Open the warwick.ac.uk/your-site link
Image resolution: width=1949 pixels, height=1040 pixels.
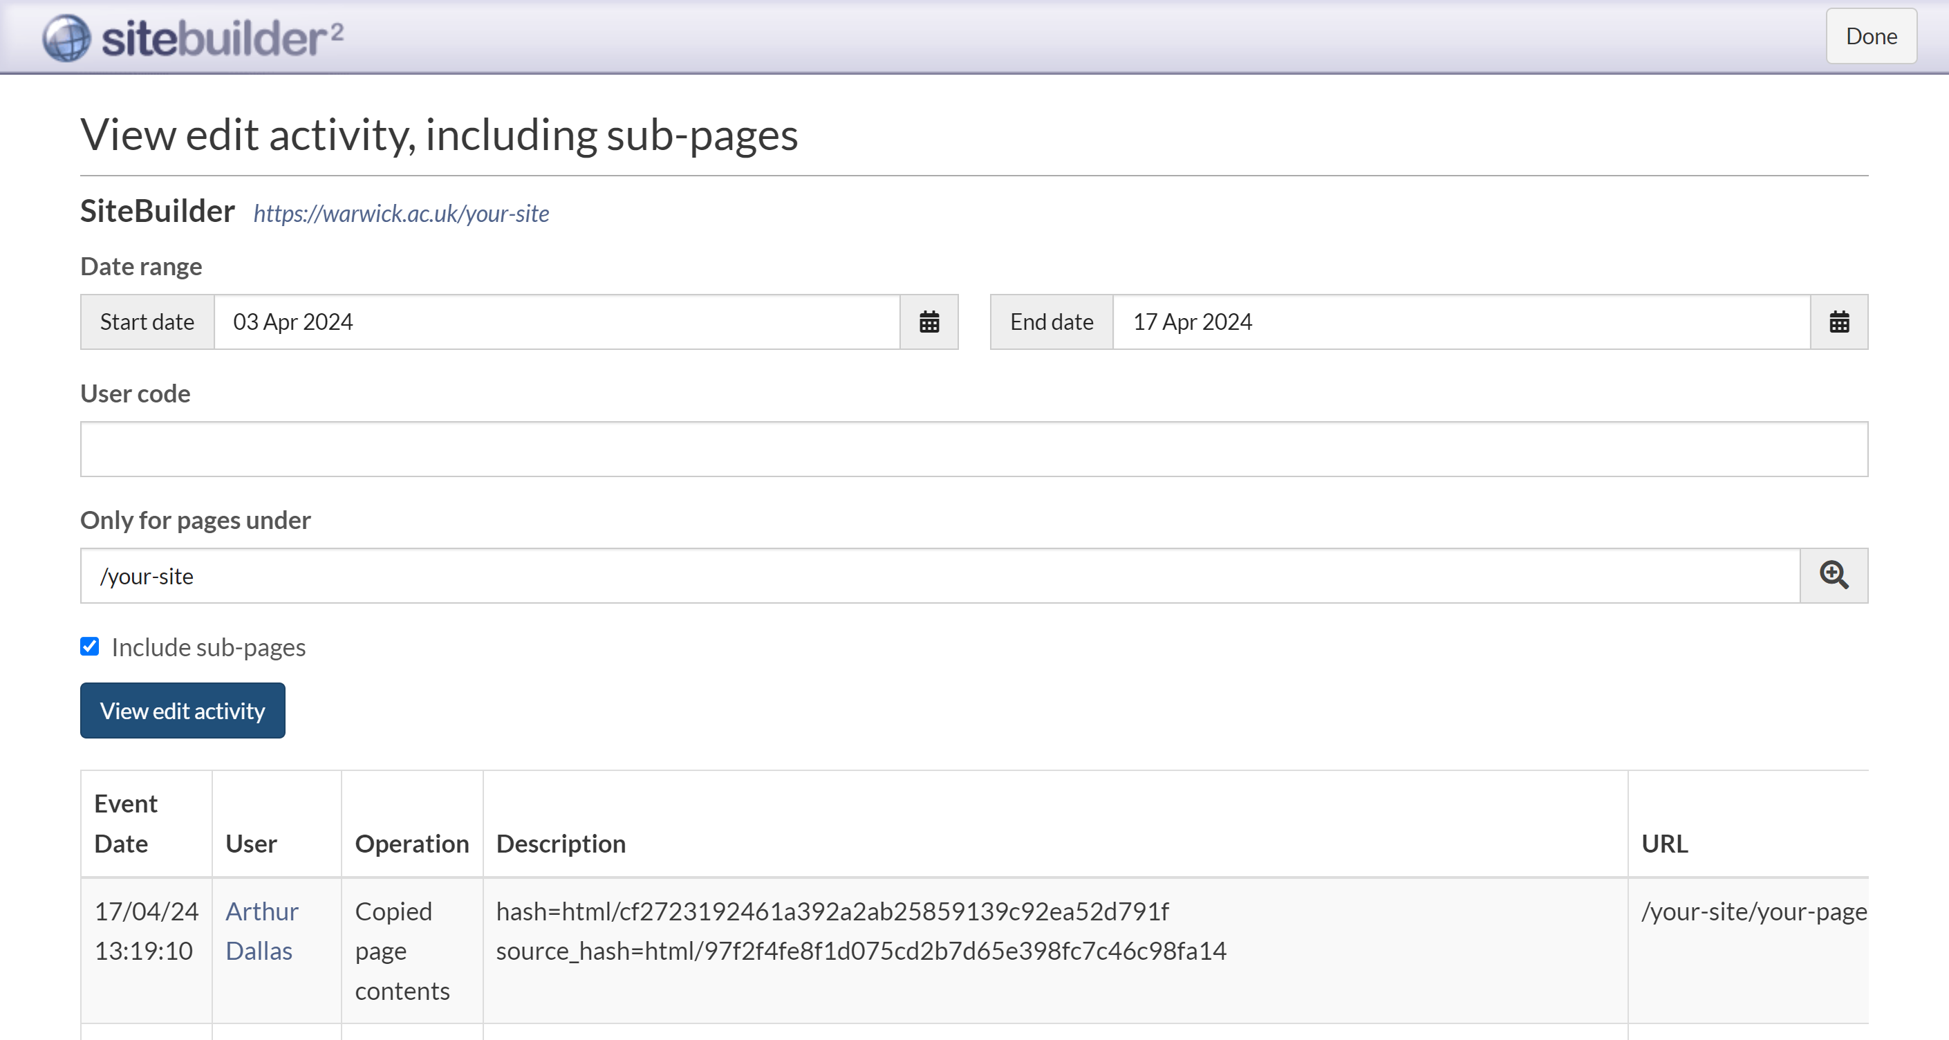click(401, 214)
